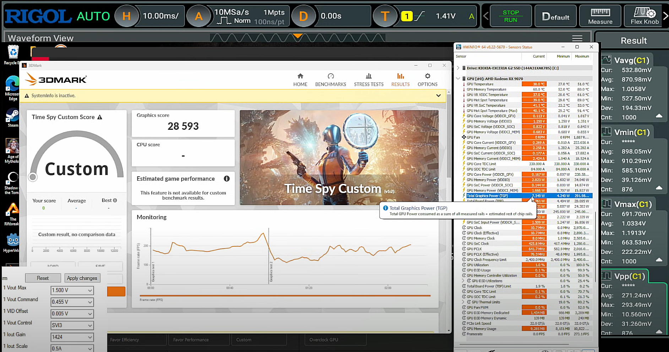Click the Apply changes button
This screenshot has width=669, height=352.
tap(82, 278)
